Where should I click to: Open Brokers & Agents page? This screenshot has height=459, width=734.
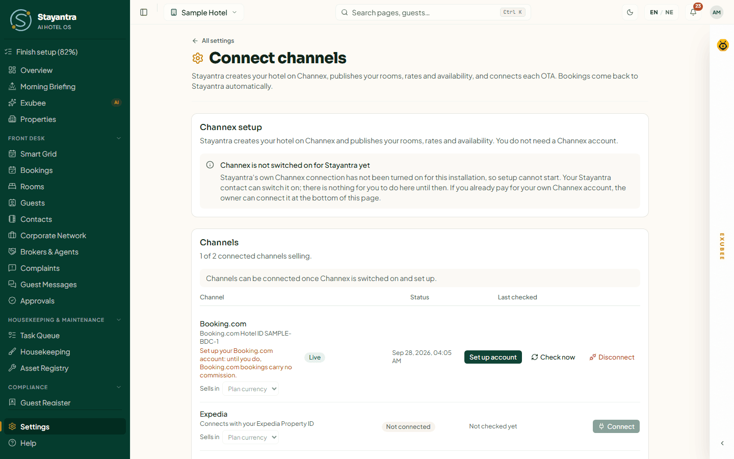pyautogui.click(x=65, y=252)
